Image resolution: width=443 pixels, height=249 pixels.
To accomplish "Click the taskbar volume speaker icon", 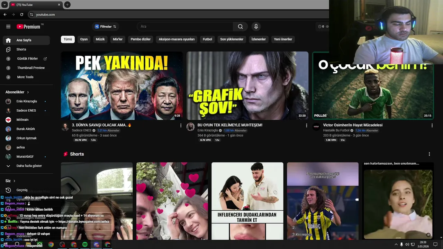I will pyautogui.click(x=407, y=245).
